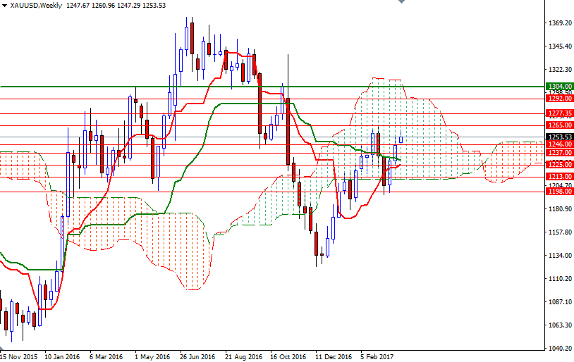Click the 15 Nov 2015 date label

[x=20, y=357]
